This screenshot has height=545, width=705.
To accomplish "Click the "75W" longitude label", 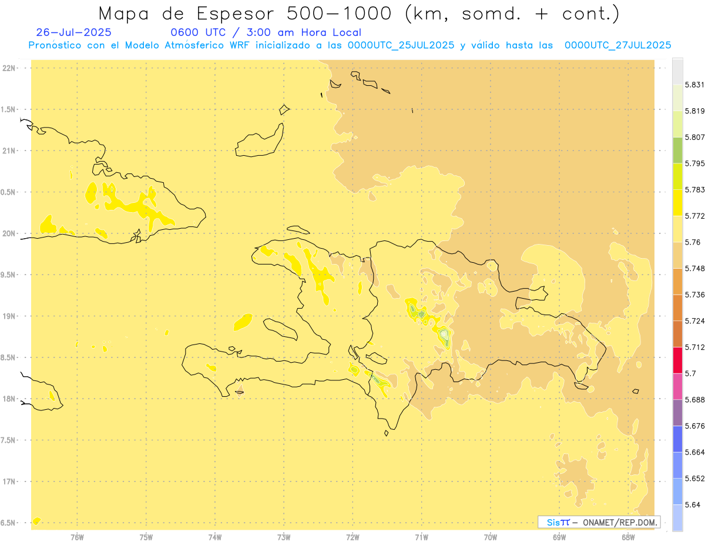I will (146, 537).
